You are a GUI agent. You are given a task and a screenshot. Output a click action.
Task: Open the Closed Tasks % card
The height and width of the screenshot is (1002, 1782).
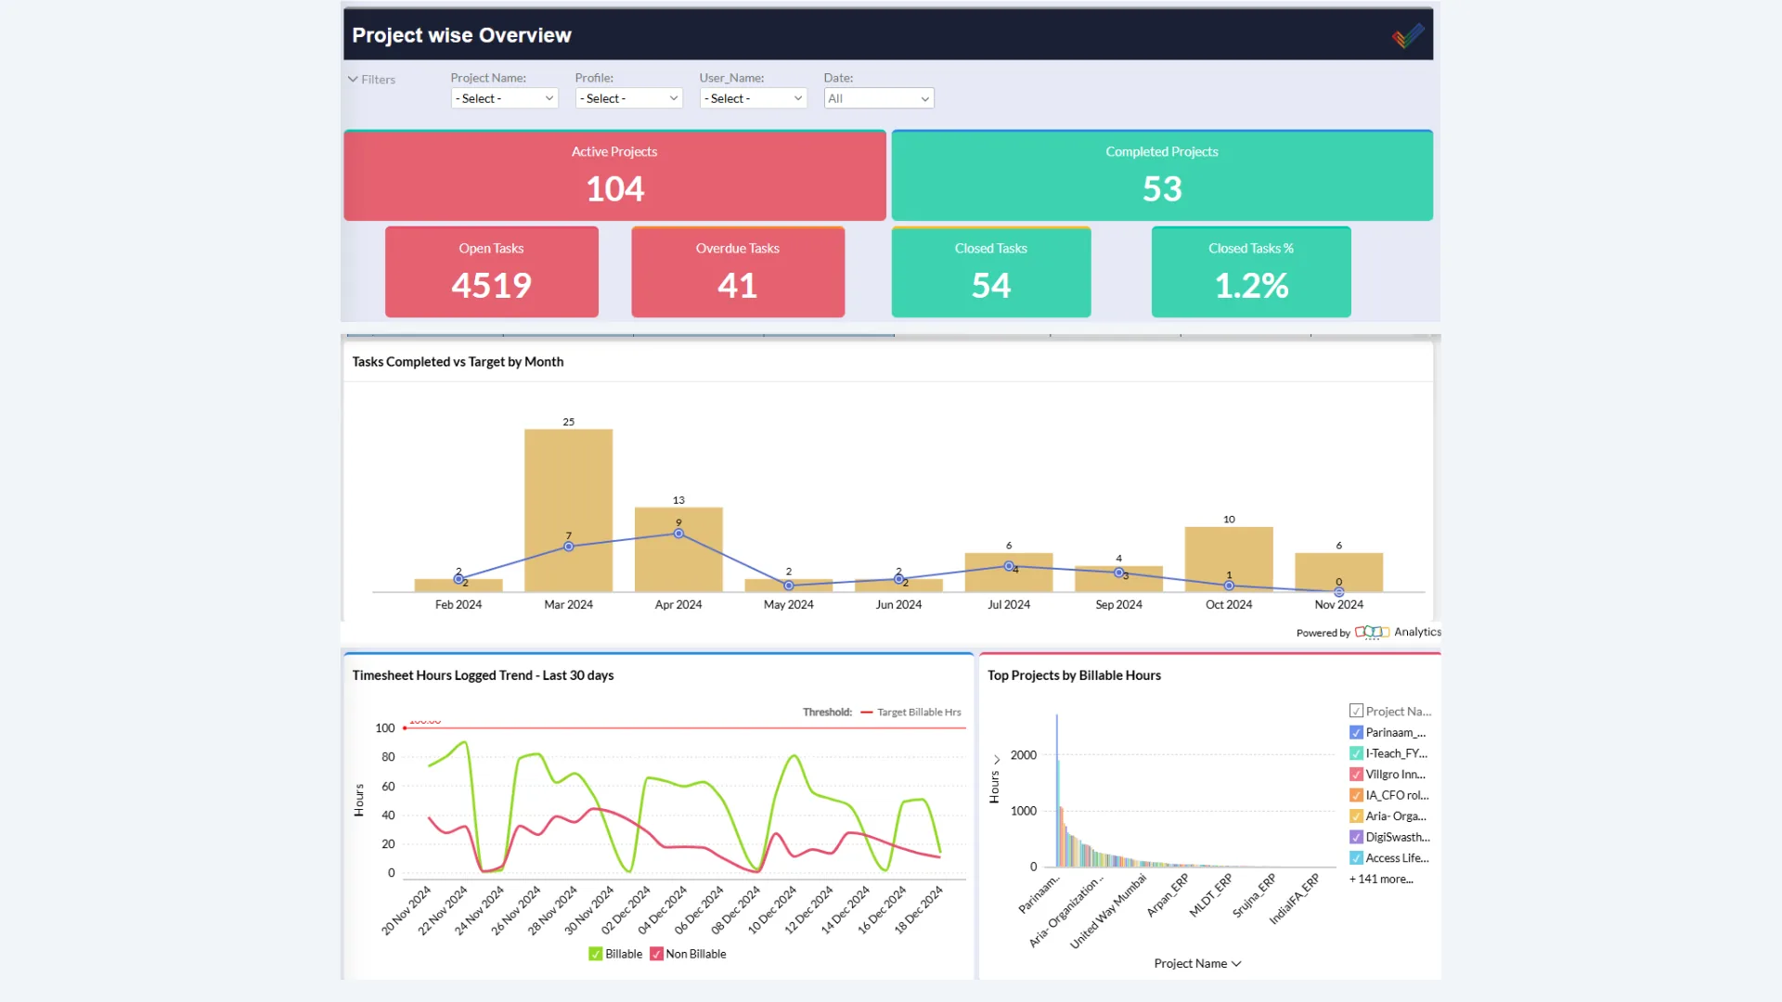tap(1251, 272)
